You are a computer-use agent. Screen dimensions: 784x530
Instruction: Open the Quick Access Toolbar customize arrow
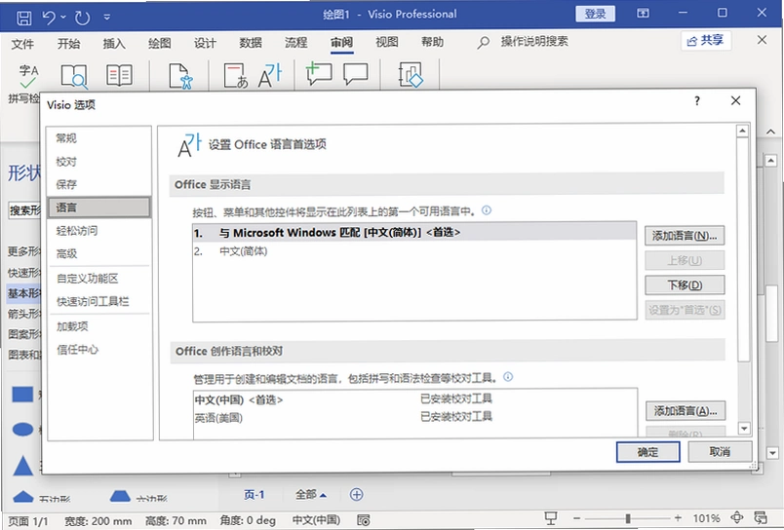[107, 18]
